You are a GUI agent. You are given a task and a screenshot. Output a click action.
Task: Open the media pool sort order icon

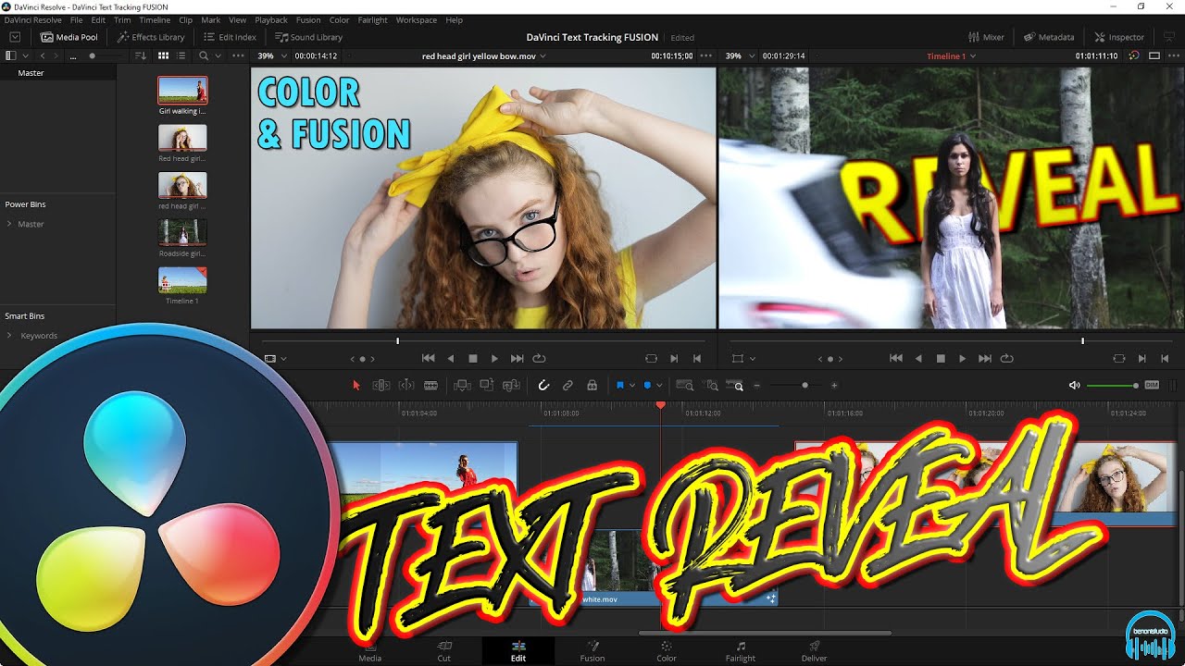pyautogui.click(x=141, y=55)
